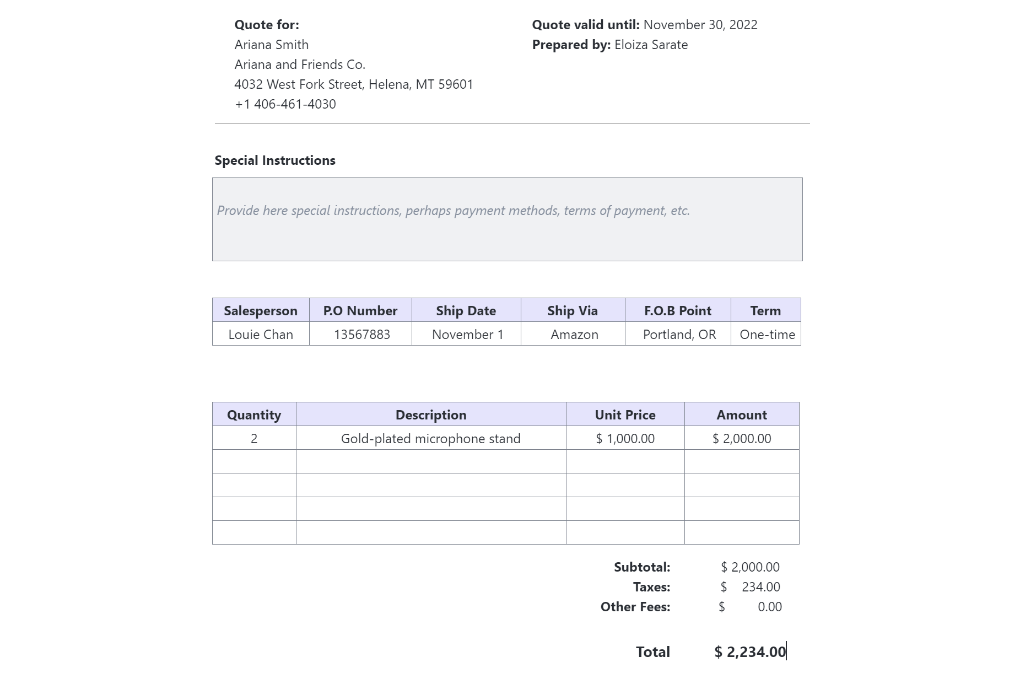Click the One-time Term cell

[767, 335]
